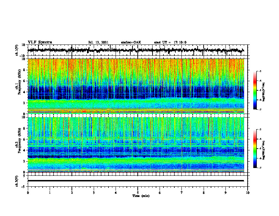
Task: Click the ch.1 voltage waveform trace
Action: [x=136, y=50]
